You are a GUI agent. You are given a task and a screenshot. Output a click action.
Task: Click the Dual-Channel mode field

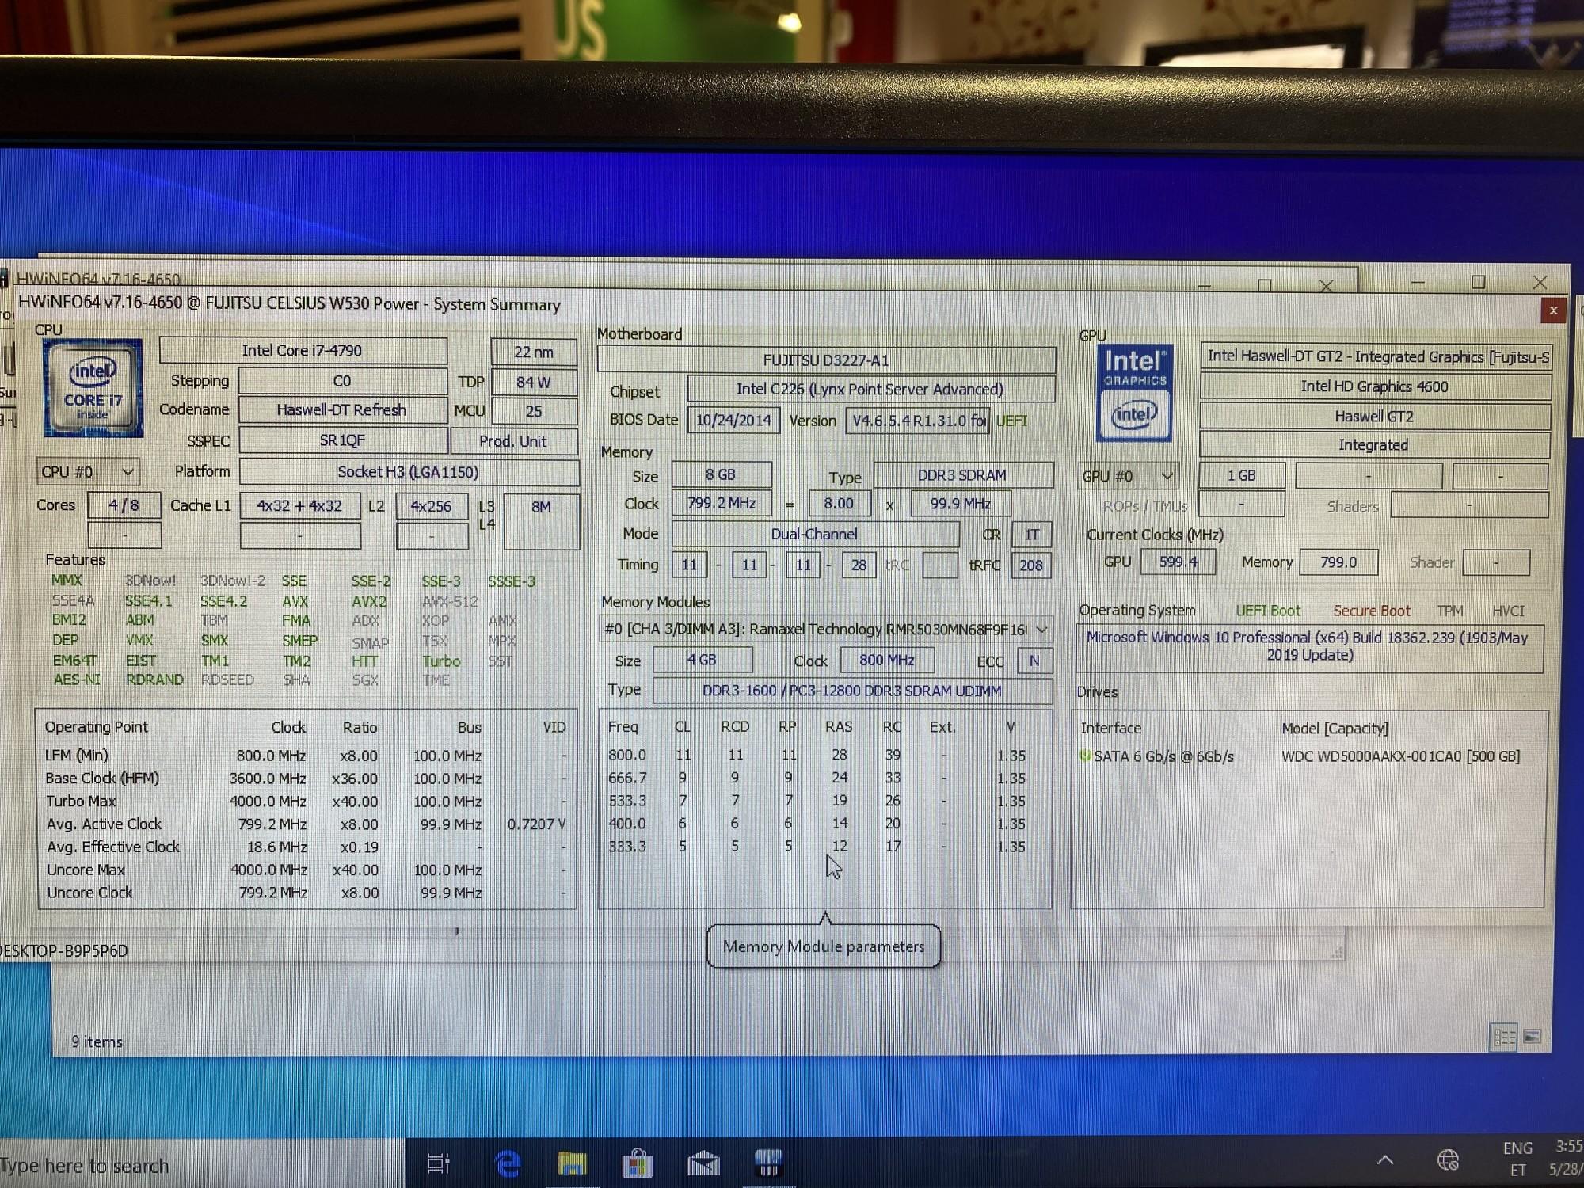(x=815, y=534)
